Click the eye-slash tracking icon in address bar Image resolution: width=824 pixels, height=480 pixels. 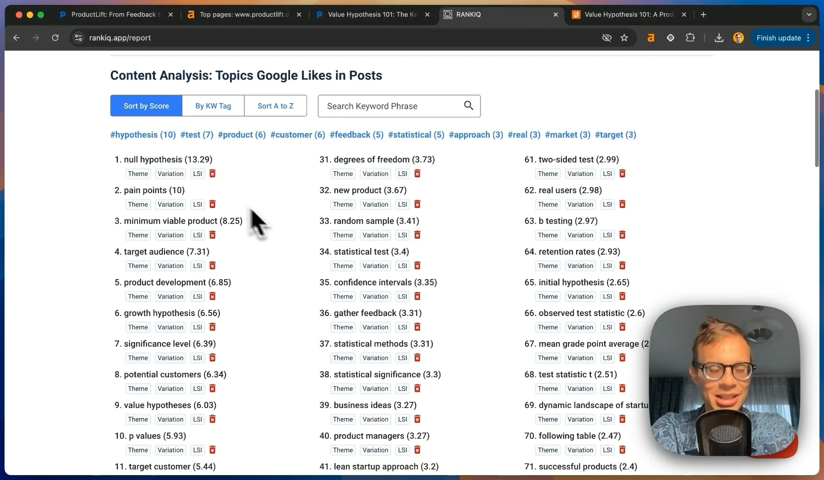(606, 38)
